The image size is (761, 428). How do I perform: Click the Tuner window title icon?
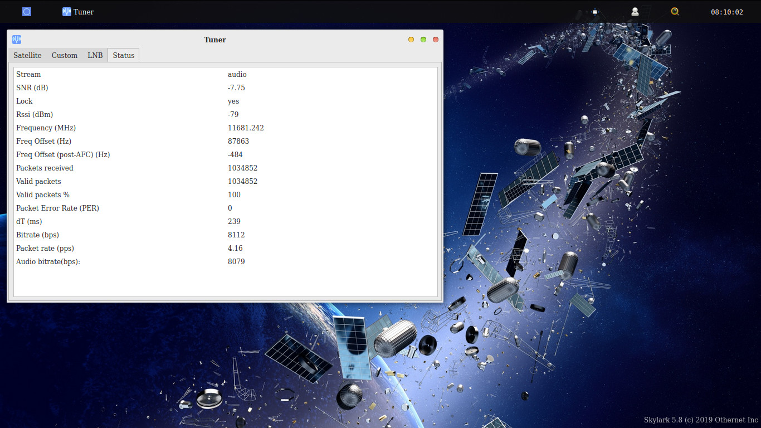pos(17,40)
